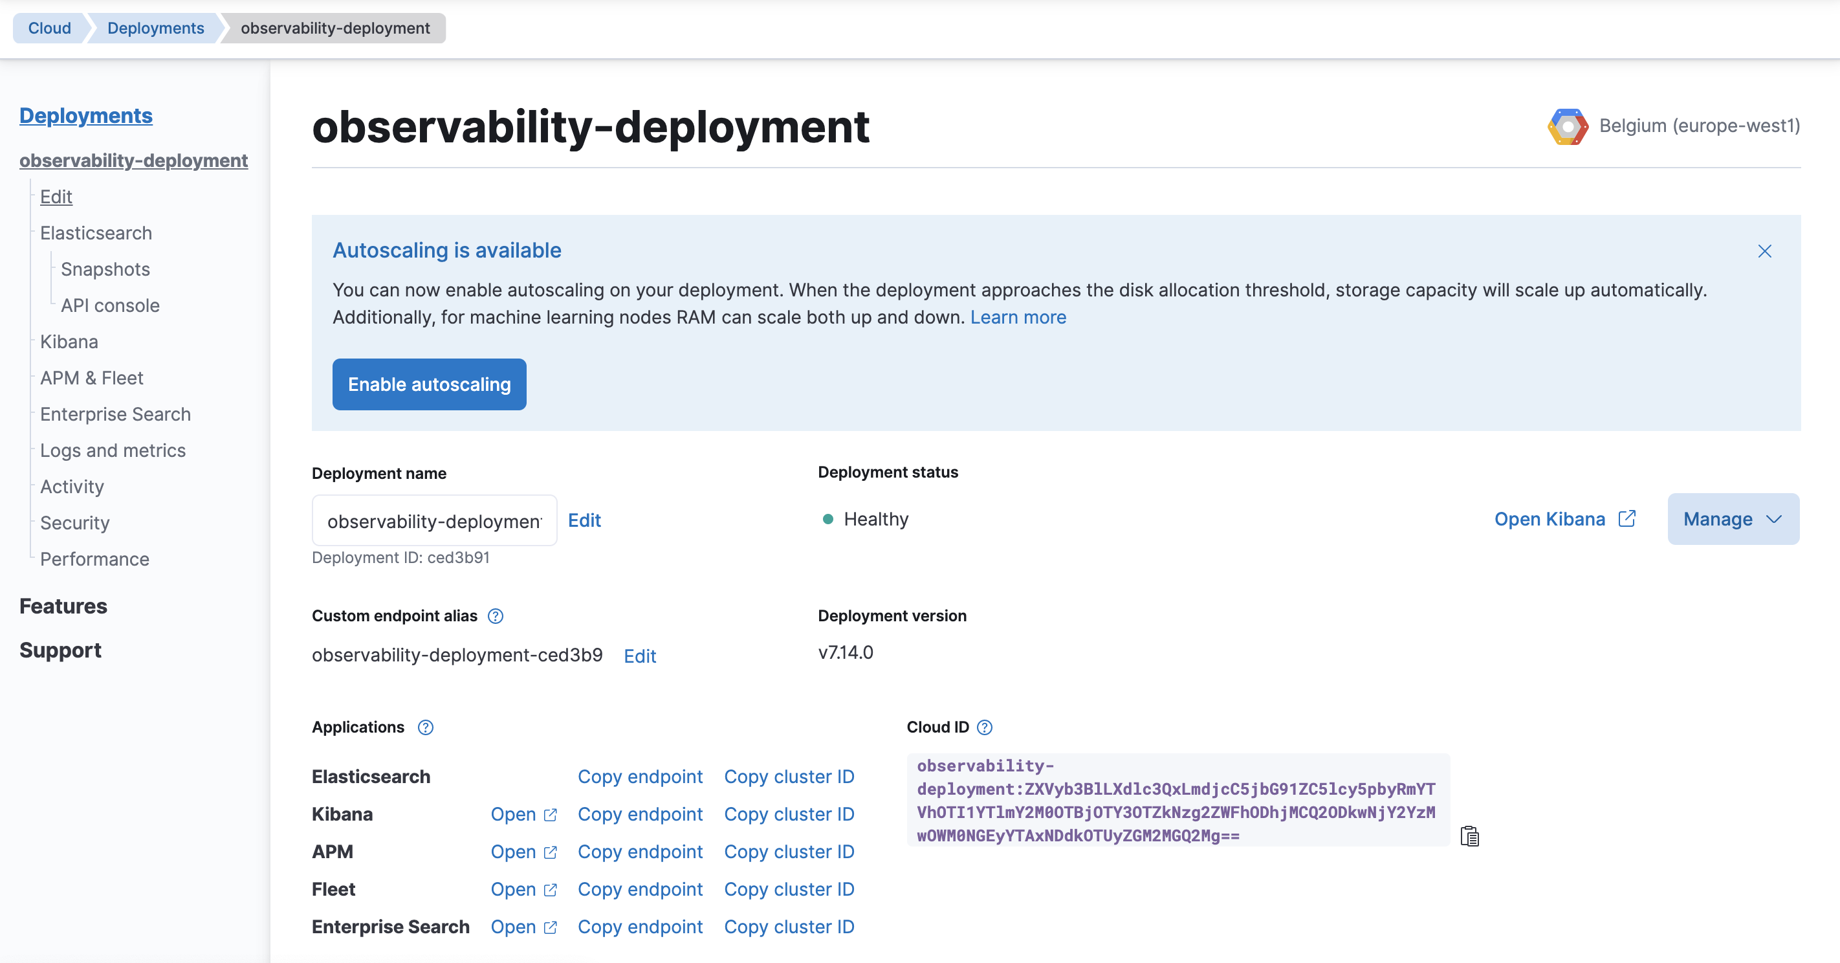Click Google Cloud logo near Belgium region
This screenshot has width=1840, height=963.
click(x=1567, y=126)
